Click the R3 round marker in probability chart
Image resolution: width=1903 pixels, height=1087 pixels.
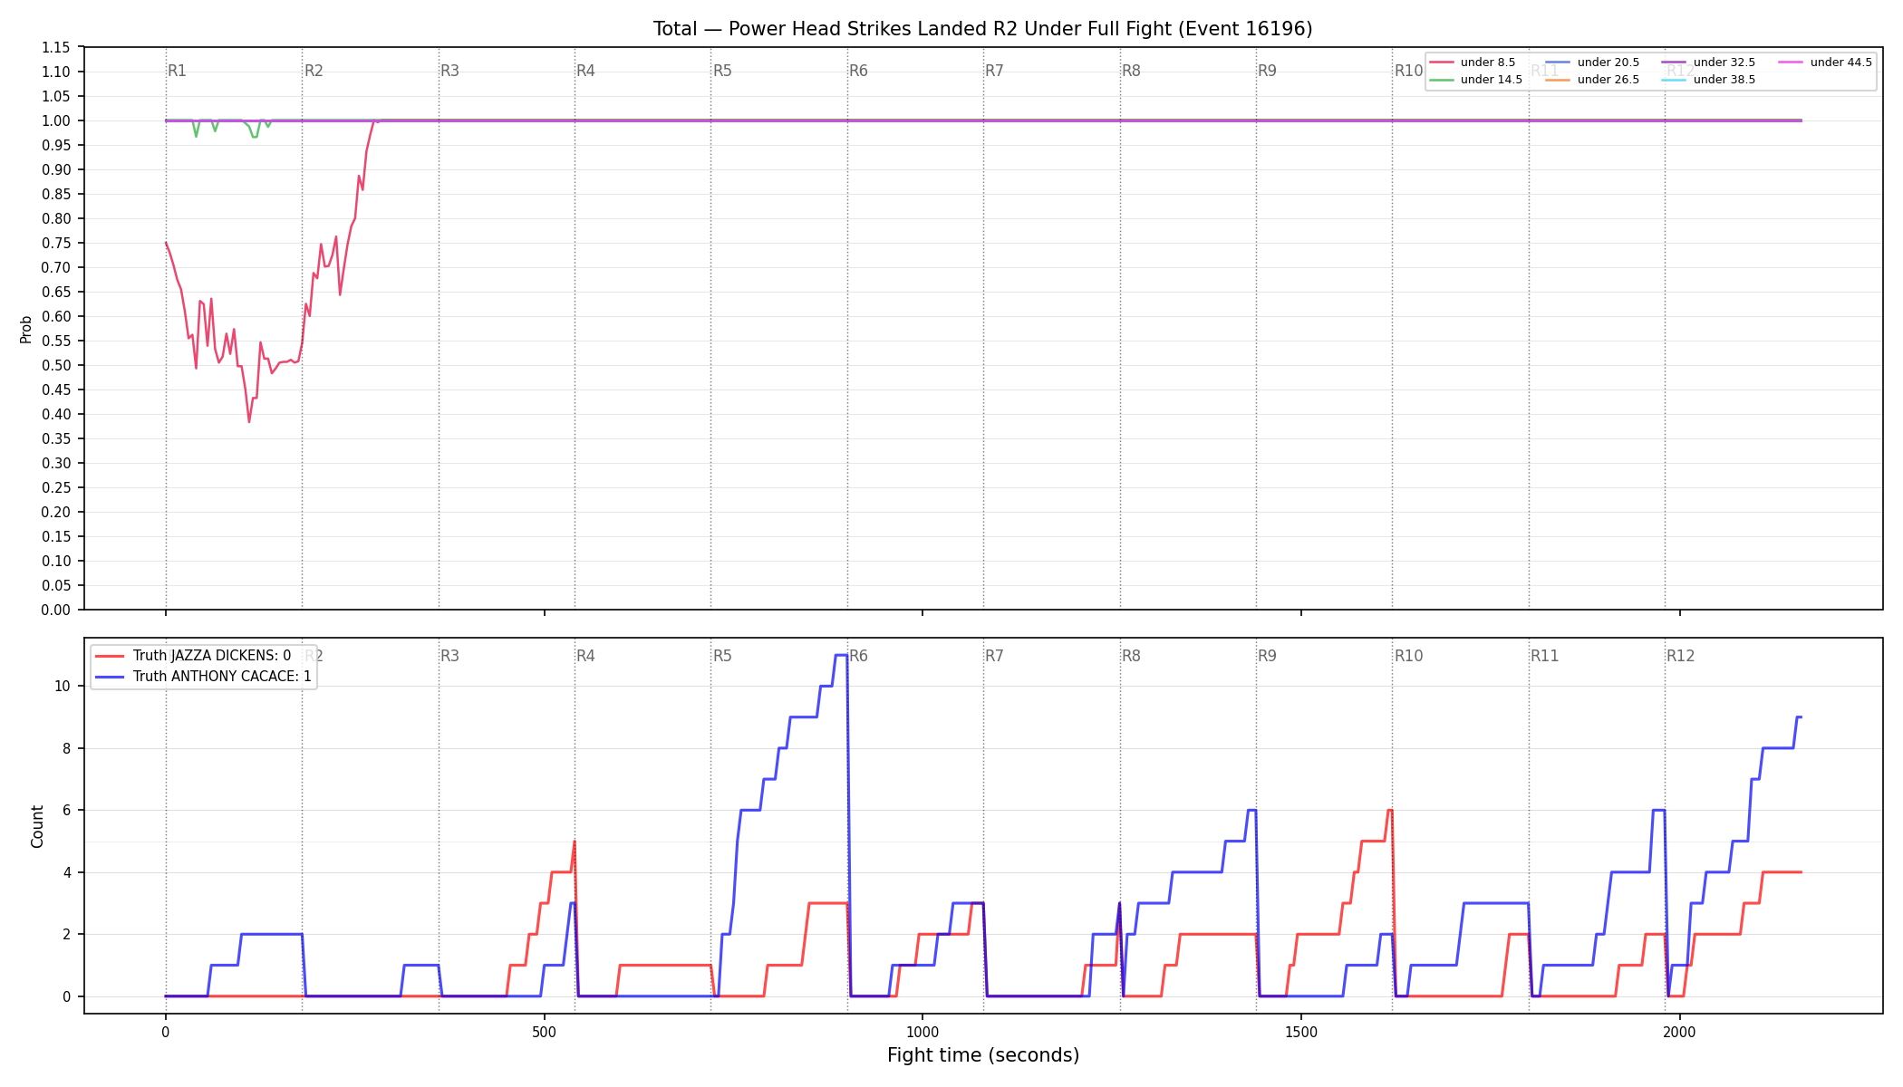(x=449, y=71)
